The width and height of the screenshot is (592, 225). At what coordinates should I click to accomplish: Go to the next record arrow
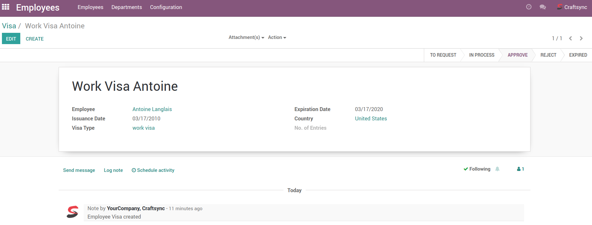(581, 38)
